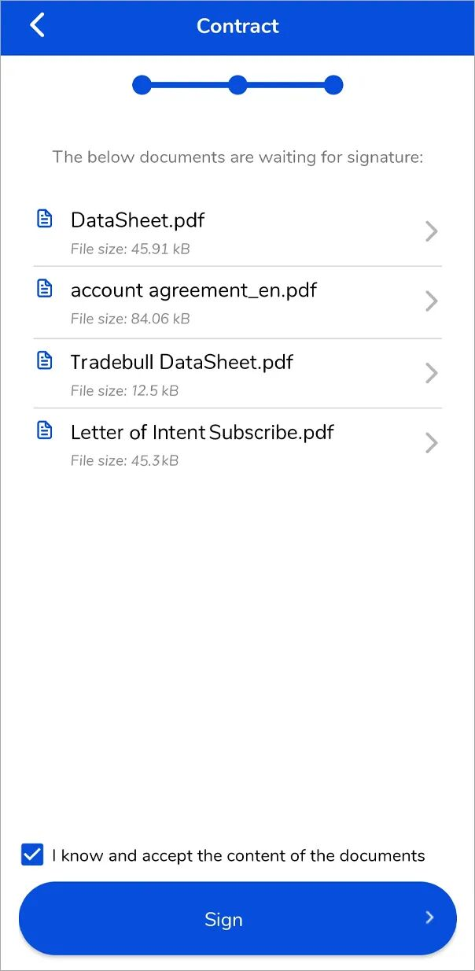475x971 pixels.
Task: Expand DataSheet.pdf with its right chevron
Action: tap(431, 231)
